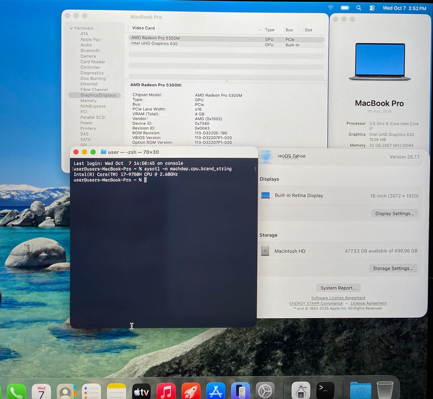Viewport: 433px width, 399px height.
Task: Click the Macintosh HD drive icon
Action: pyautogui.click(x=265, y=251)
